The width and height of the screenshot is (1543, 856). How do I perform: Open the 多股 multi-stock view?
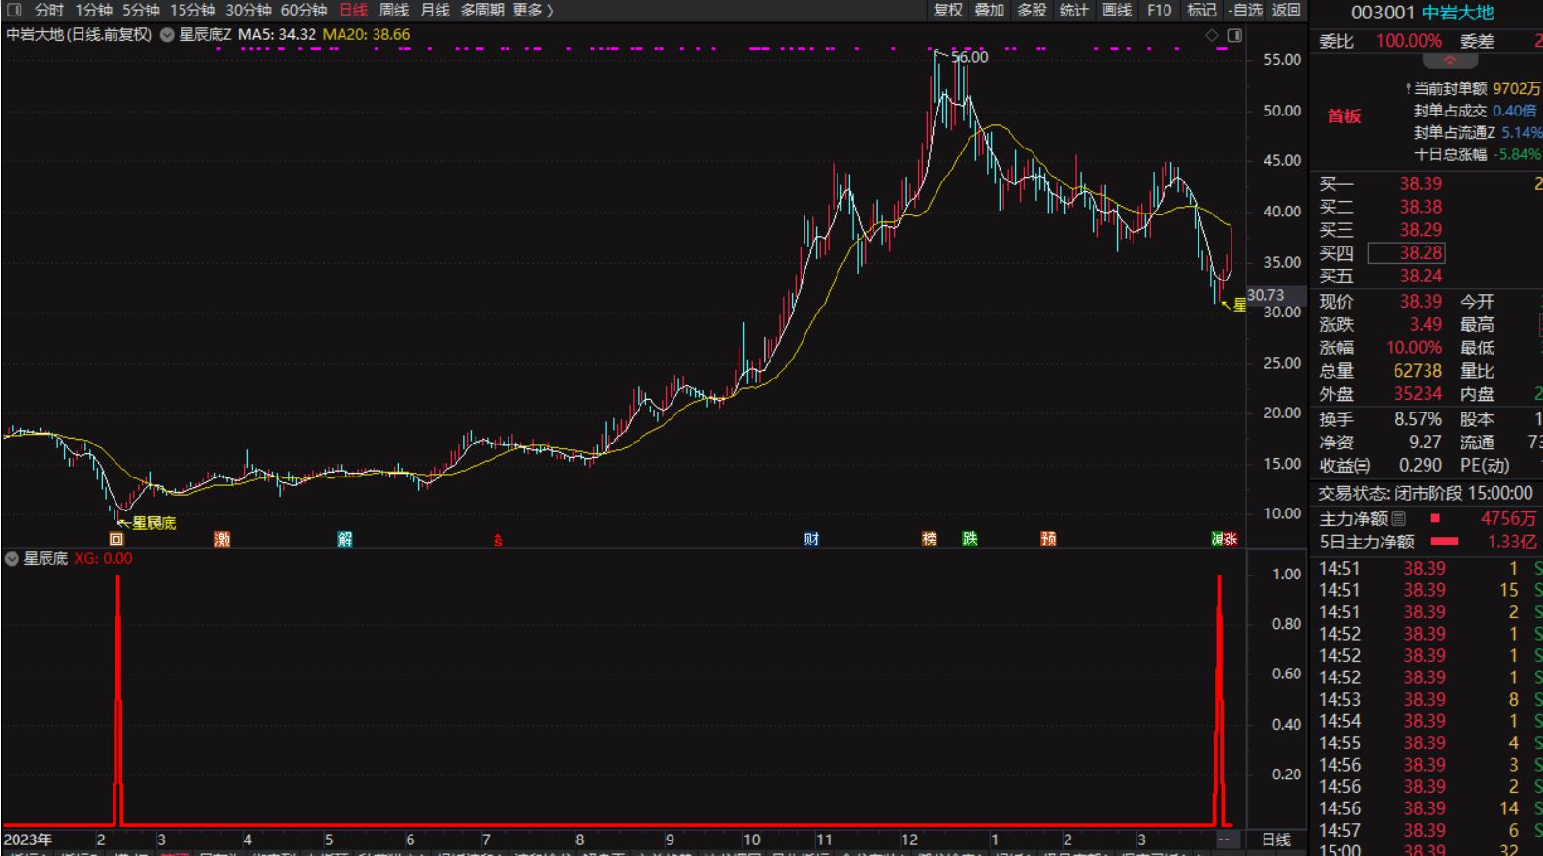click(1032, 10)
